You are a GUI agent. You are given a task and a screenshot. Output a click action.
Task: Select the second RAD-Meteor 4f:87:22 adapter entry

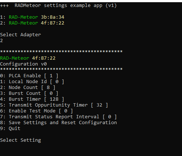click(x=32, y=23)
